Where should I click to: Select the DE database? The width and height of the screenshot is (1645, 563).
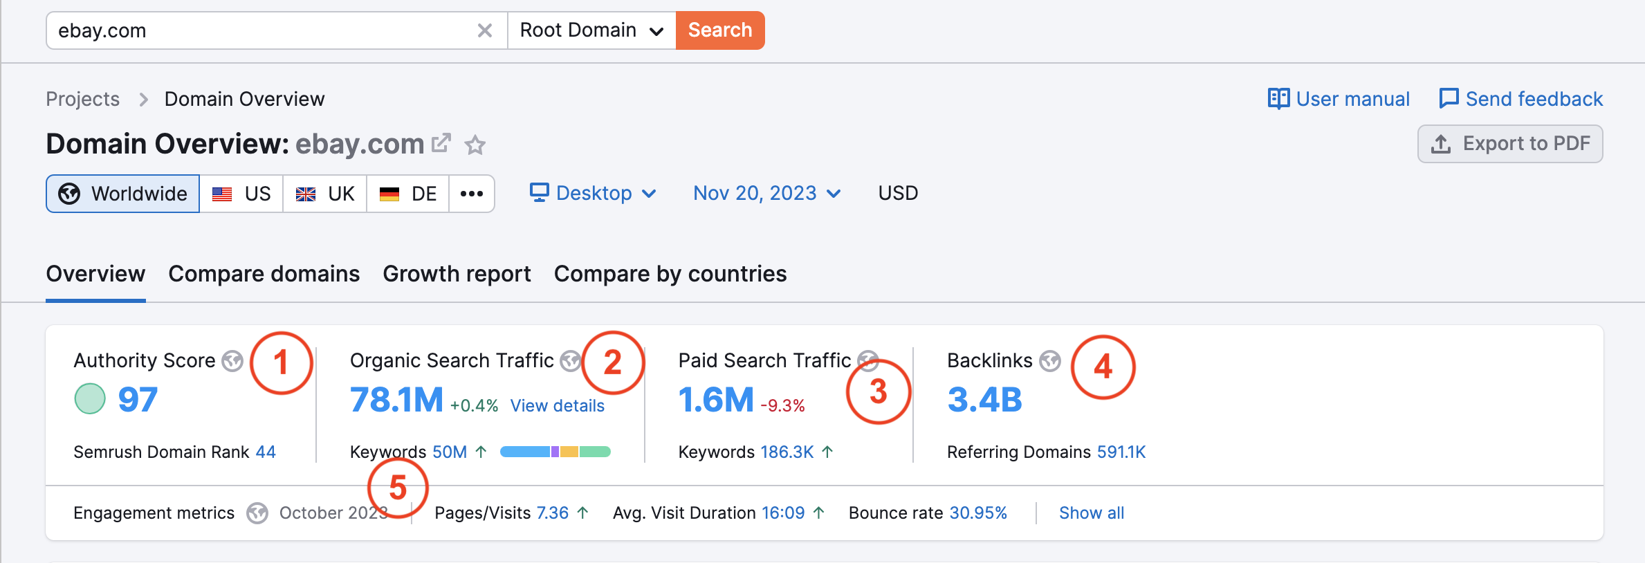[x=408, y=194]
